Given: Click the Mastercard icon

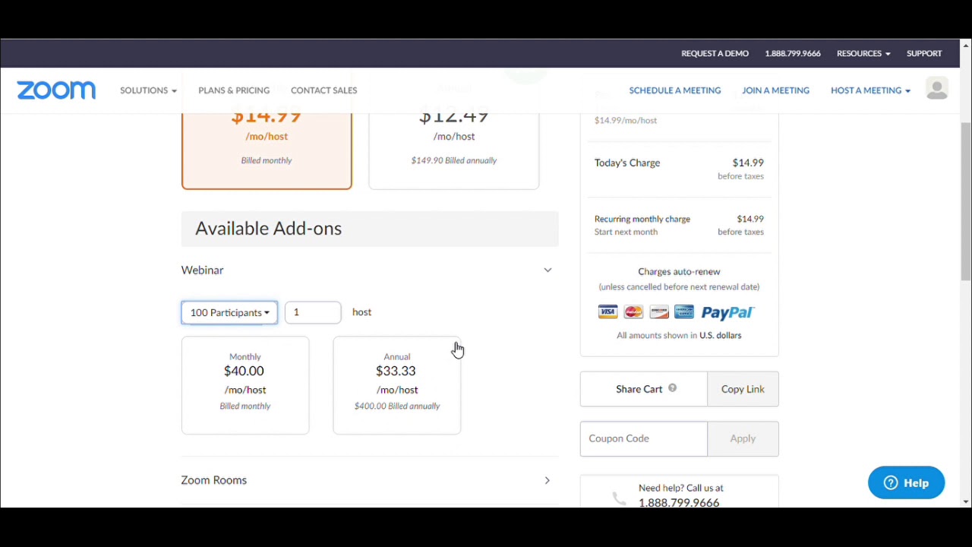Looking at the screenshot, I should coord(633,312).
